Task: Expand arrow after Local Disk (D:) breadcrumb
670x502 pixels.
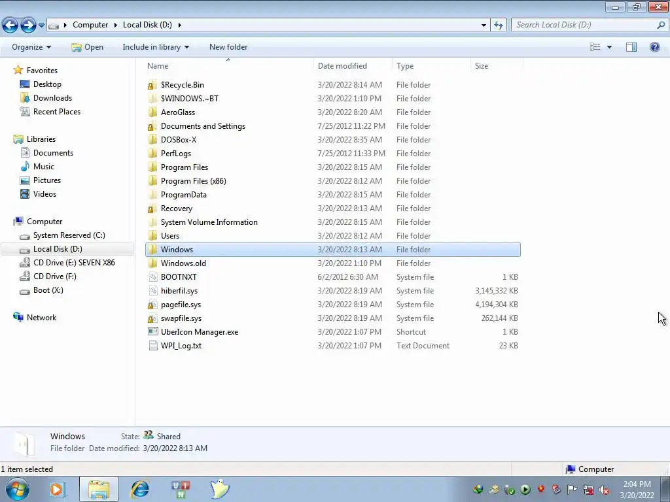Action: 179,25
